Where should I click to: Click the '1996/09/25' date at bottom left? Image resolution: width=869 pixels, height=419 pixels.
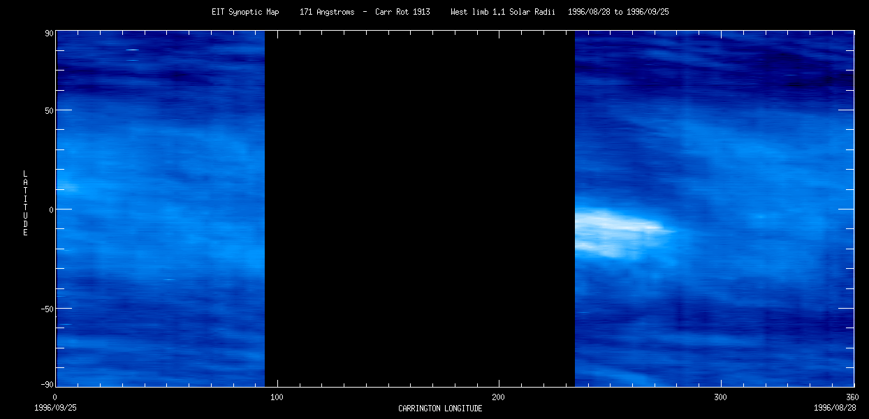[55, 407]
